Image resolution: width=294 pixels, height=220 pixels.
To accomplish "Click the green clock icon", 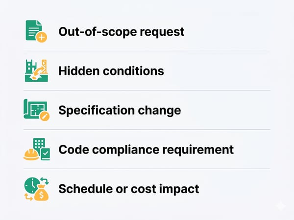I will click(31, 185).
